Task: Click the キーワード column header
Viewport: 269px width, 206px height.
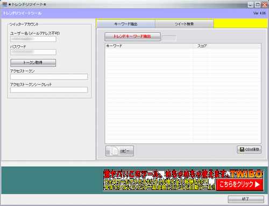Action: pyautogui.click(x=149, y=46)
